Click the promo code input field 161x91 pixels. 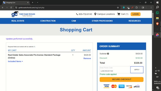pyautogui.click(x=115, y=70)
